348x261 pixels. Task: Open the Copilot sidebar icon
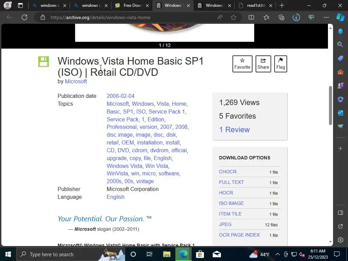341,17
